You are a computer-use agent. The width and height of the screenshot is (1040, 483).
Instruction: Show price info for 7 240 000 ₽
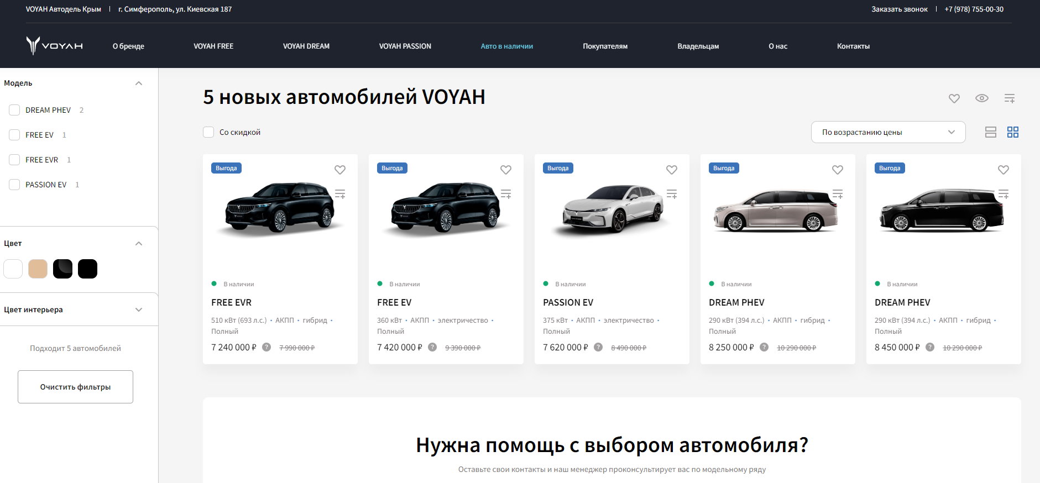tap(266, 347)
